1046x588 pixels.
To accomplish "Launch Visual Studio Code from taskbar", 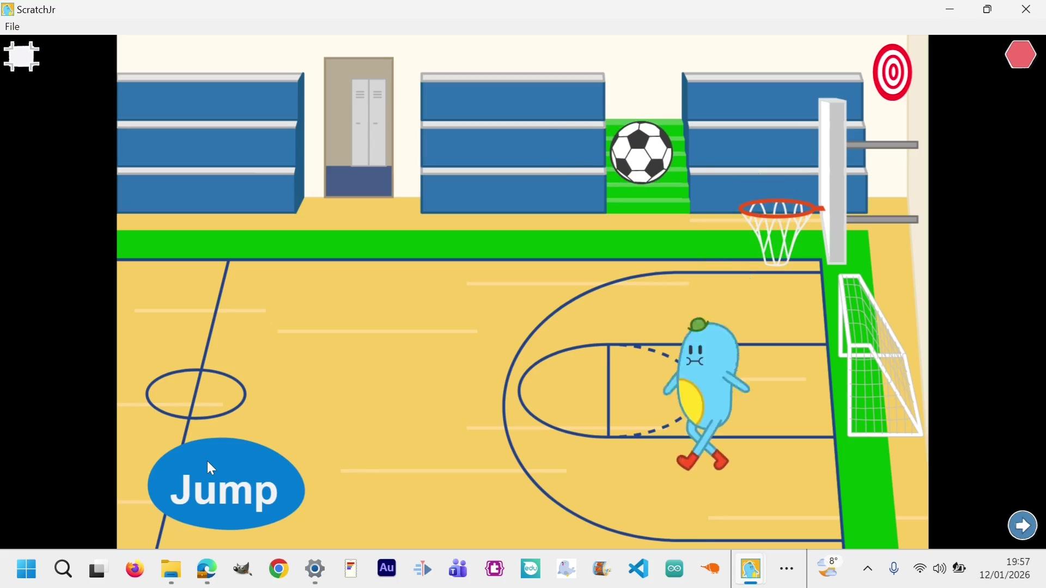I will [638, 569].
